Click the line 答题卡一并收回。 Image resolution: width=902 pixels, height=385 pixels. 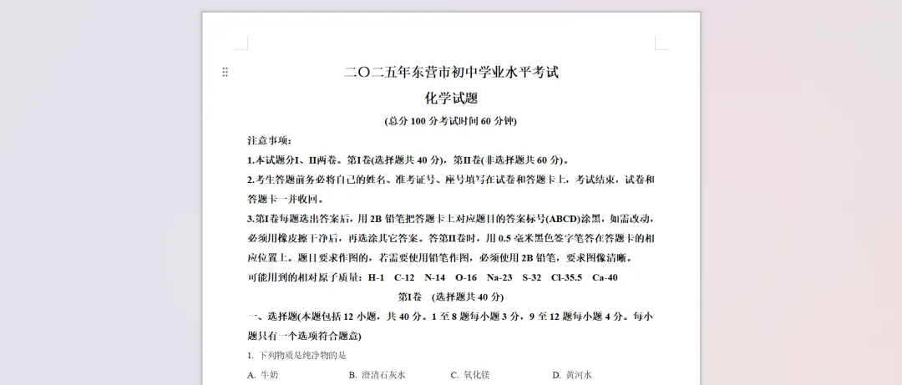[x=286, y=199]
